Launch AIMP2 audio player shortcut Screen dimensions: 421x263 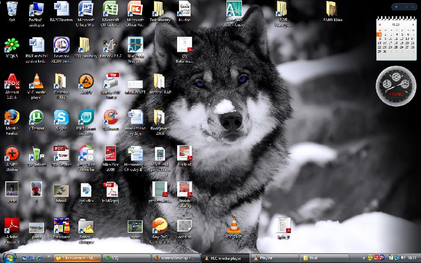click(86, 82)
